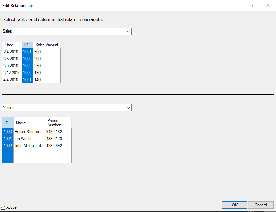Click the 3-12-2016 date cell
Viewport: 276px width, 212px height.
point(12,73)
